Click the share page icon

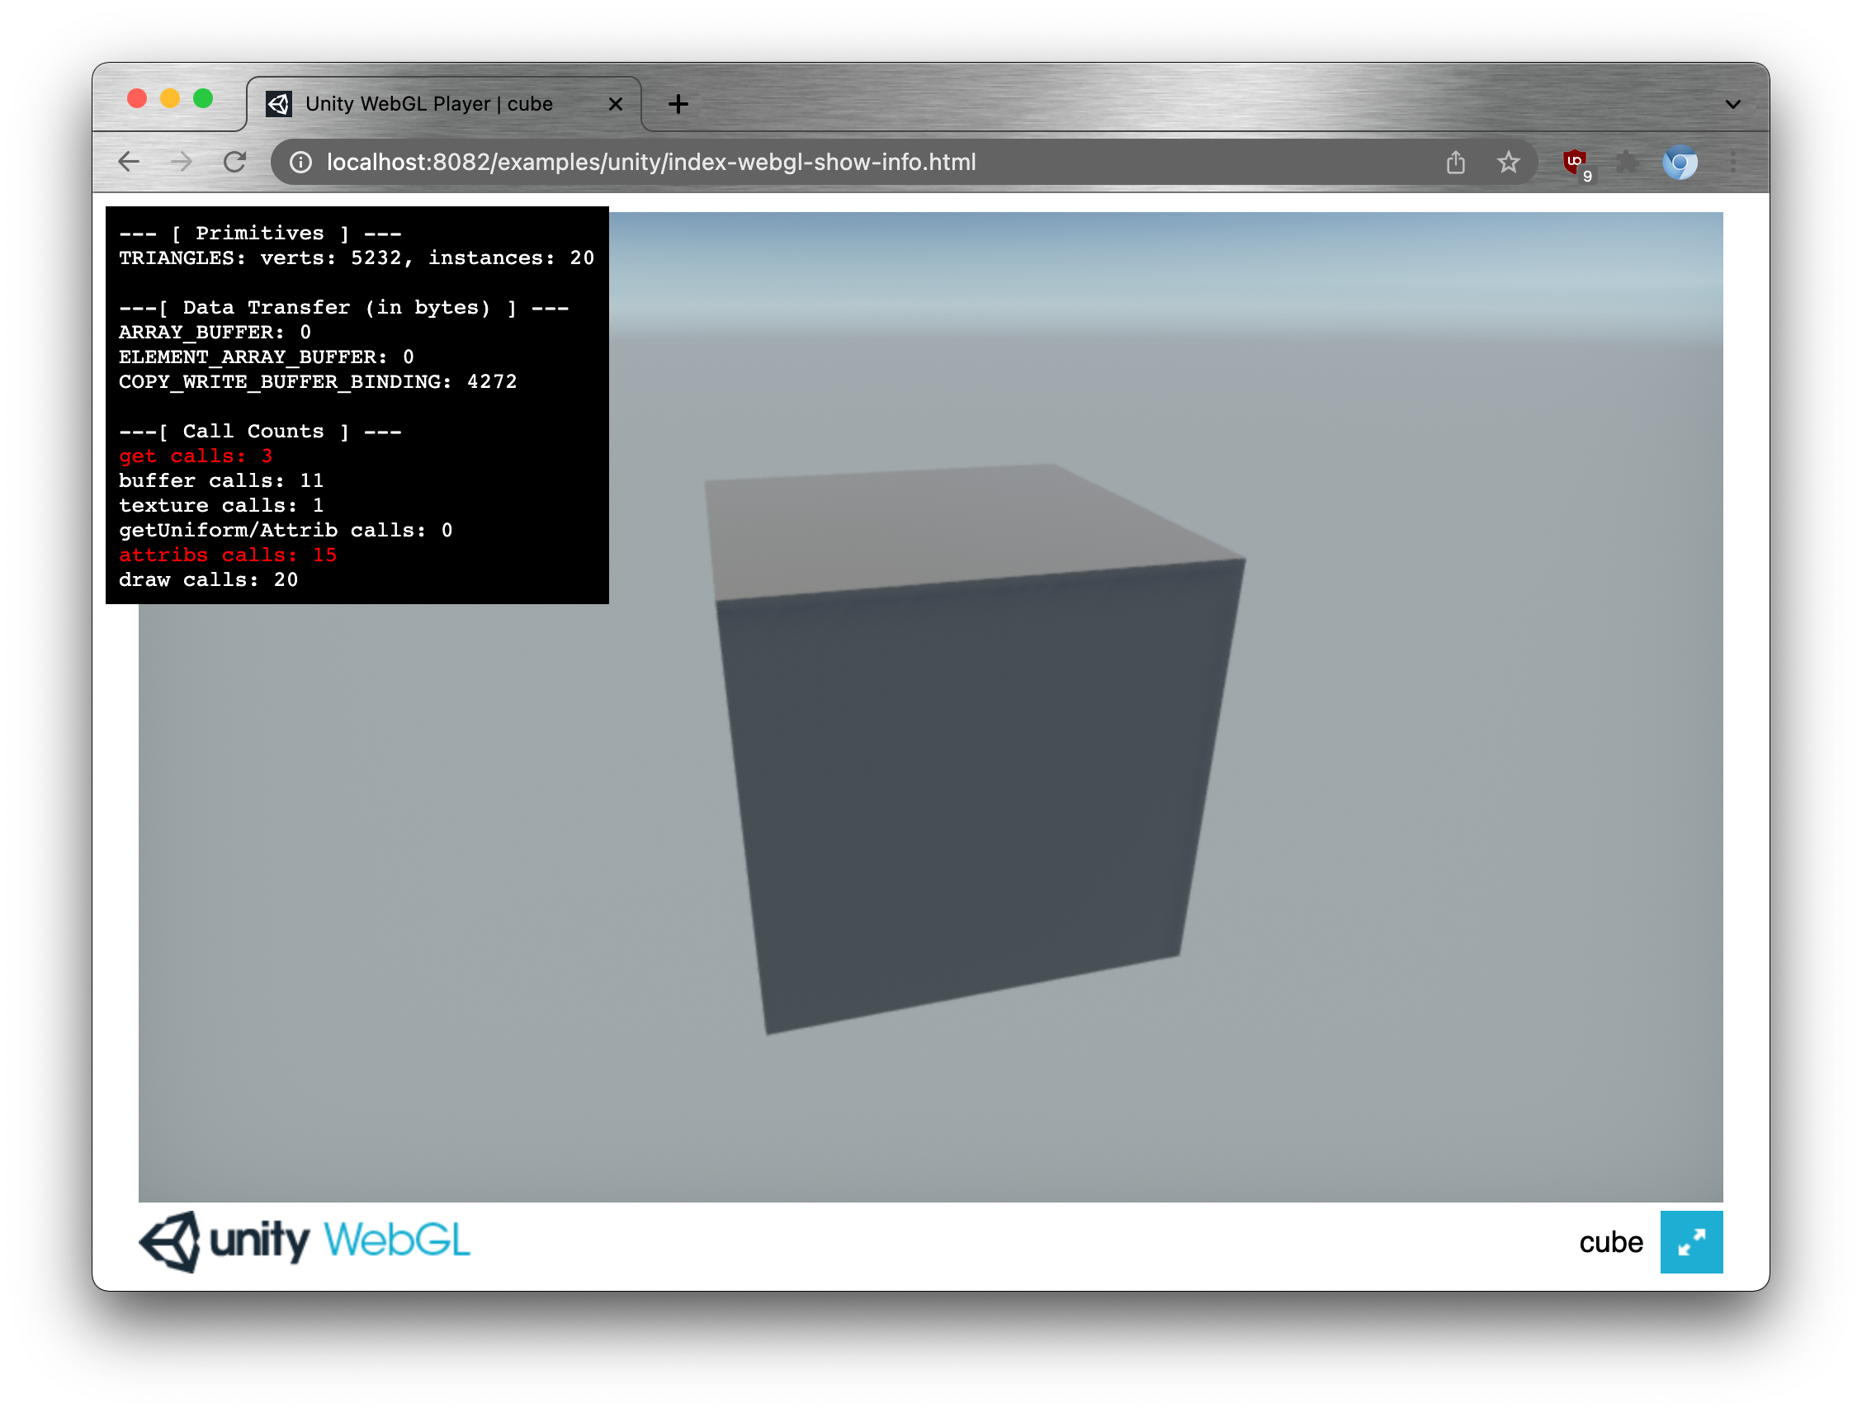click(x=1455, y=163)
